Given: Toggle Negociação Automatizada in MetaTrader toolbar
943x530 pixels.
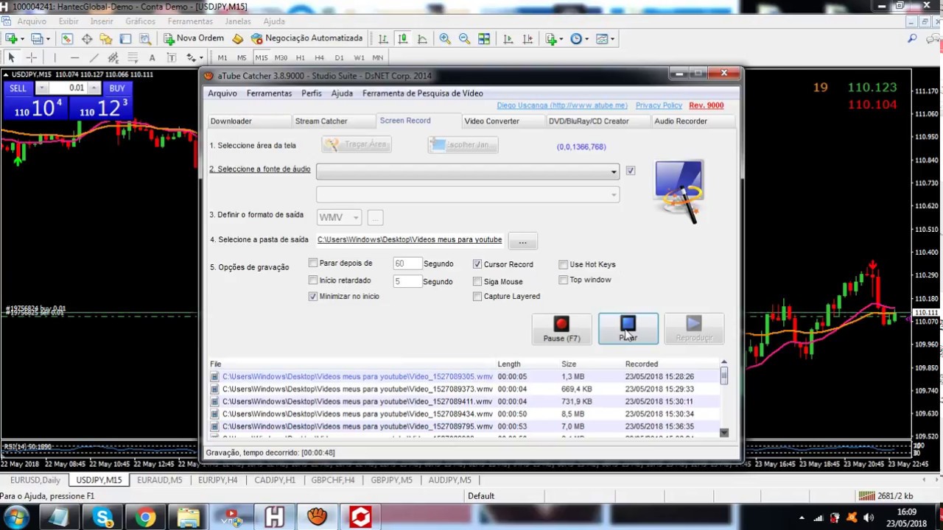Looking at the screenshot, I should (306, 38).
